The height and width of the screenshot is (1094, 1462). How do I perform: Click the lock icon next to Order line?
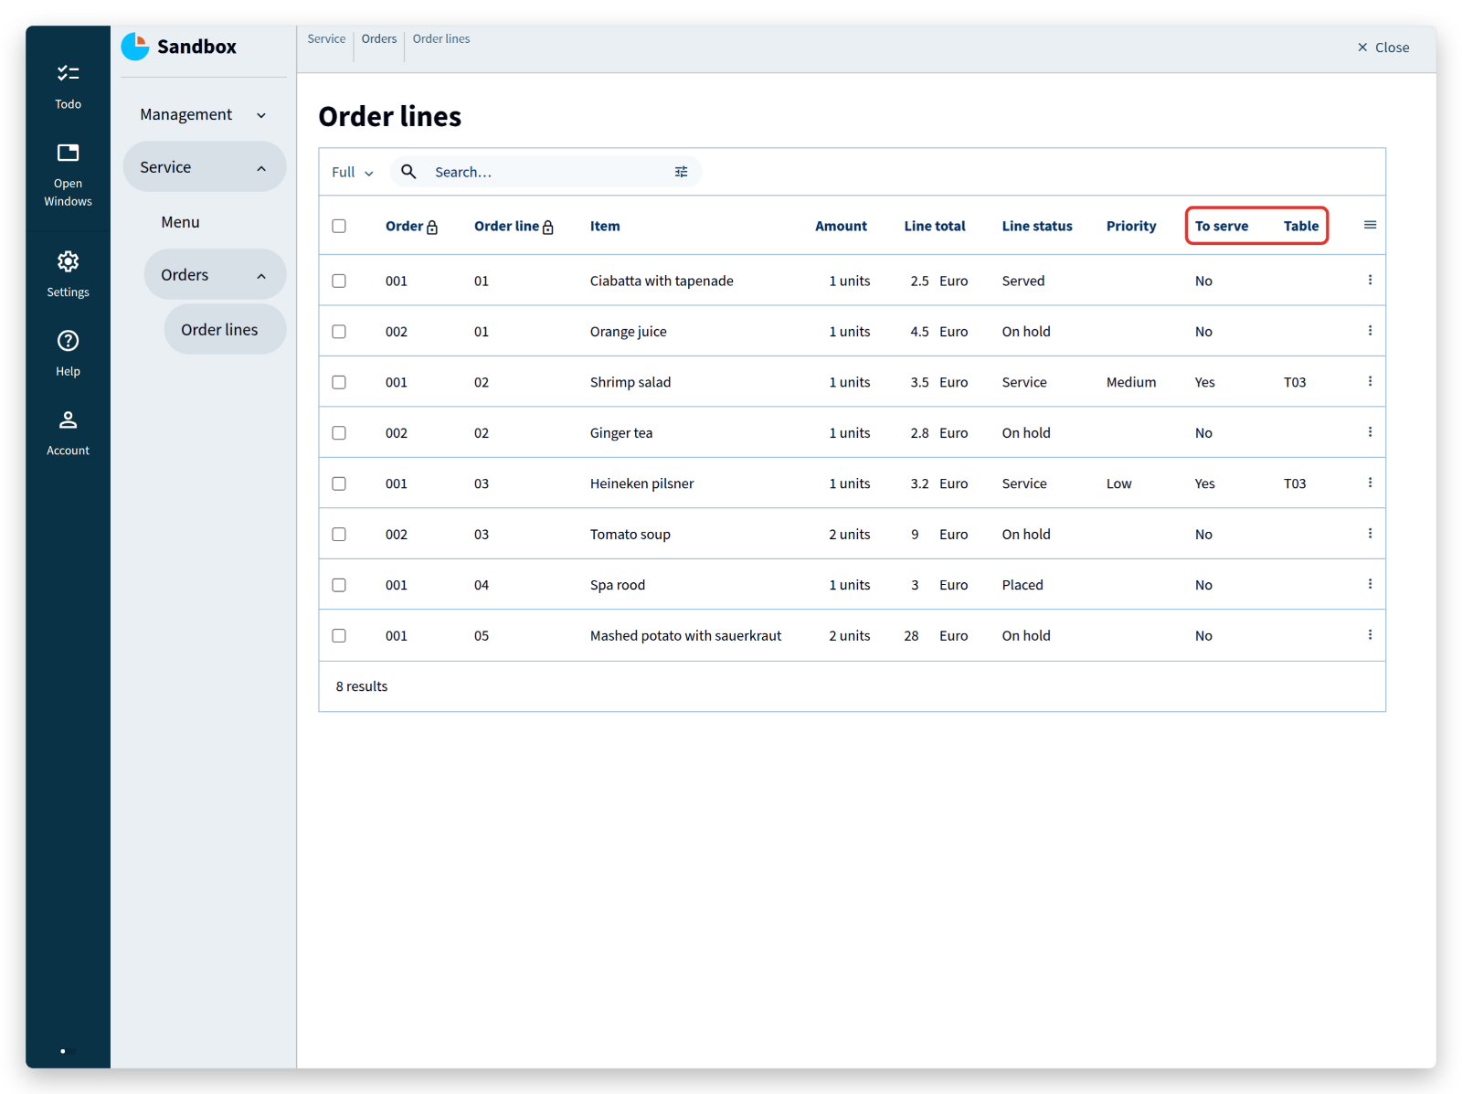[548, 228]
